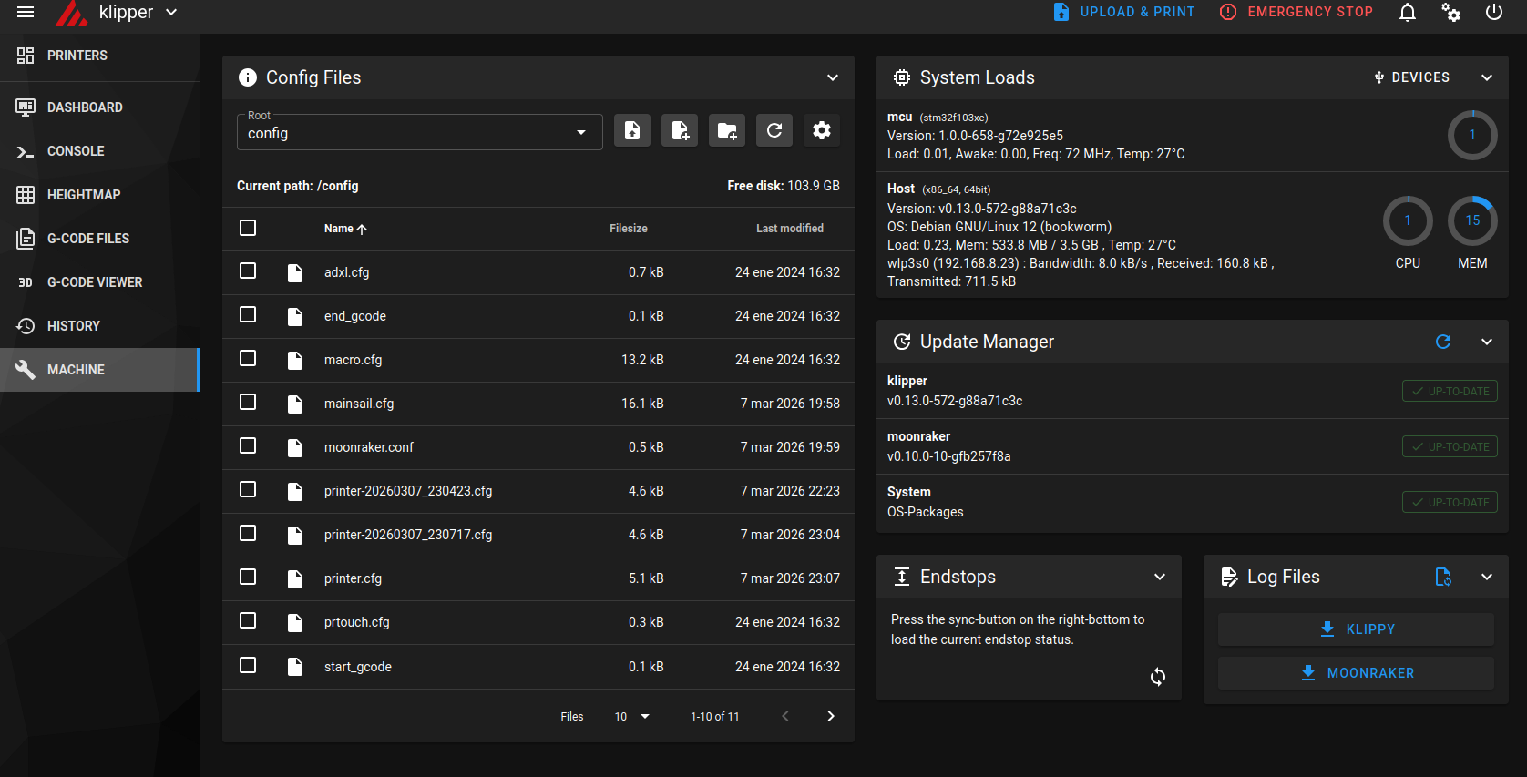Click the upload file icon in Config Files
The image size is (1527, 777).
631,131
